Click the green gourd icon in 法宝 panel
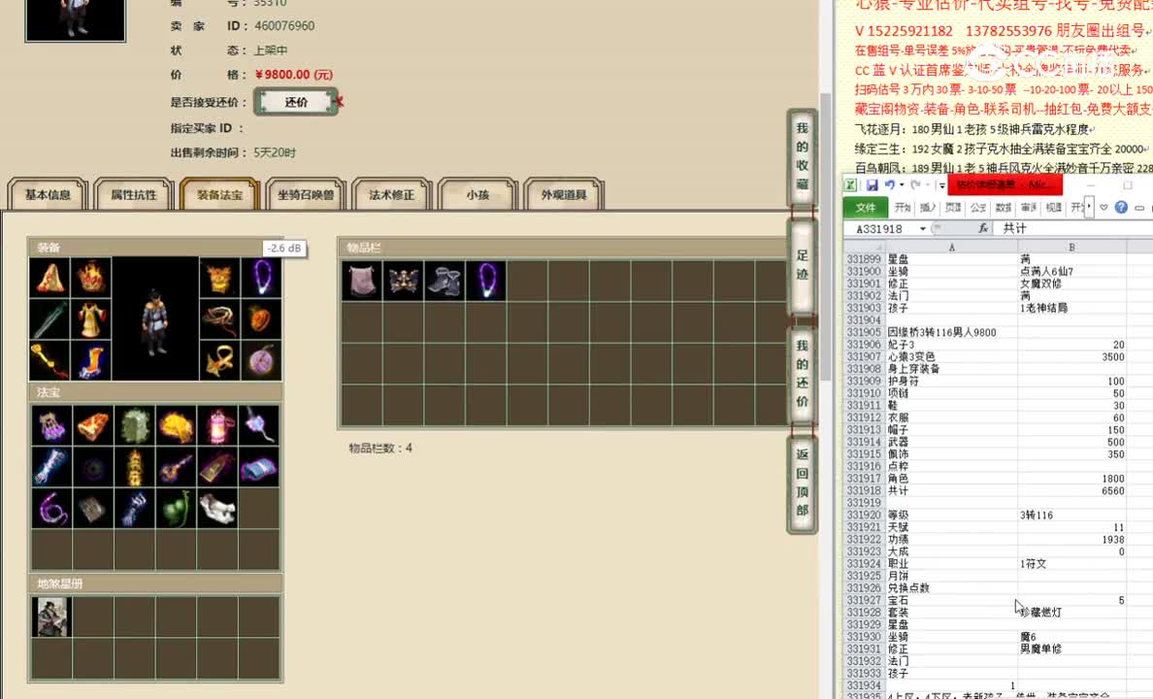Viewport: 1153px width, 699px height. 177,507
